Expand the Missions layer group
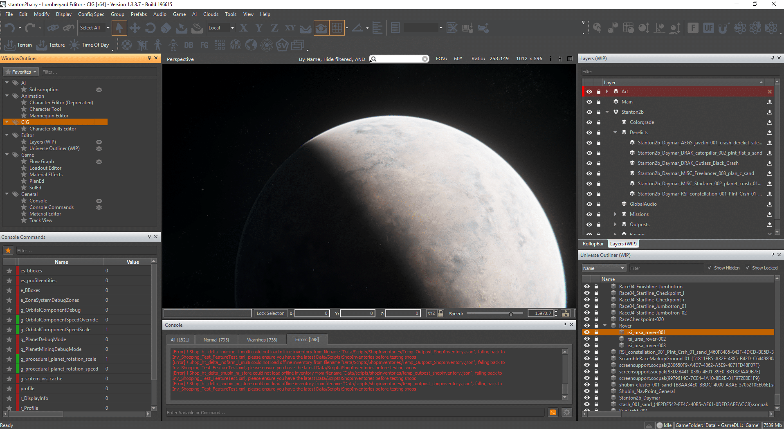Viewport: 784px width, 429px height. [x=615, y=214]
